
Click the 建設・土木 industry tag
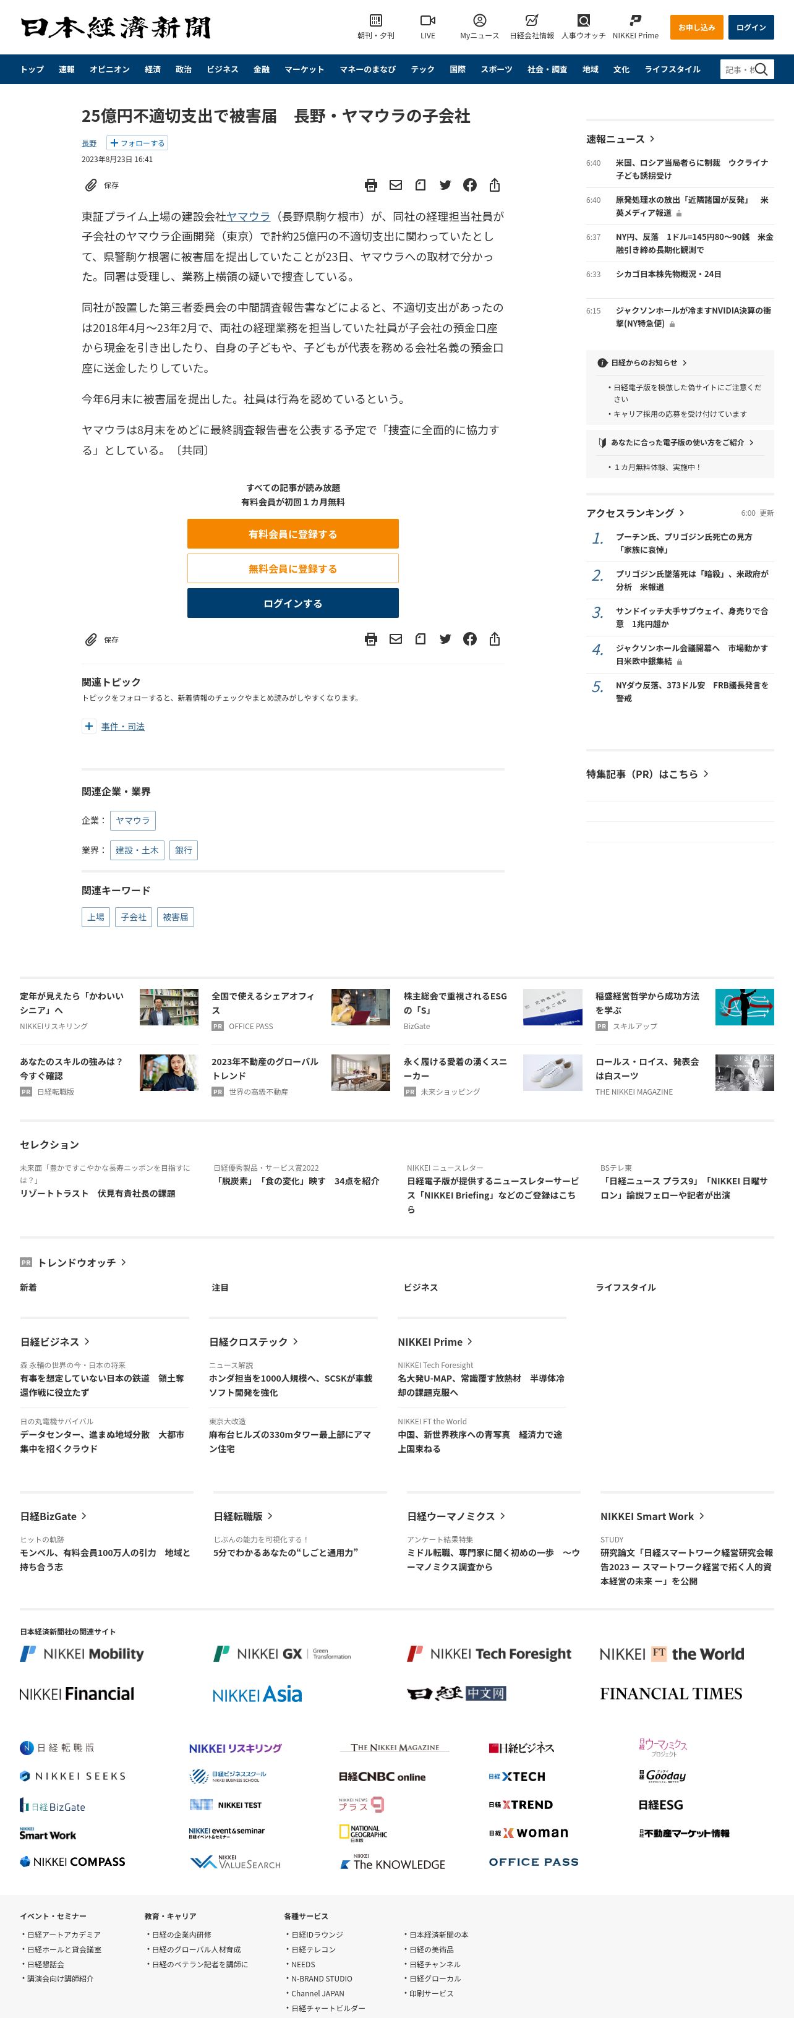(x=137, y=850)
